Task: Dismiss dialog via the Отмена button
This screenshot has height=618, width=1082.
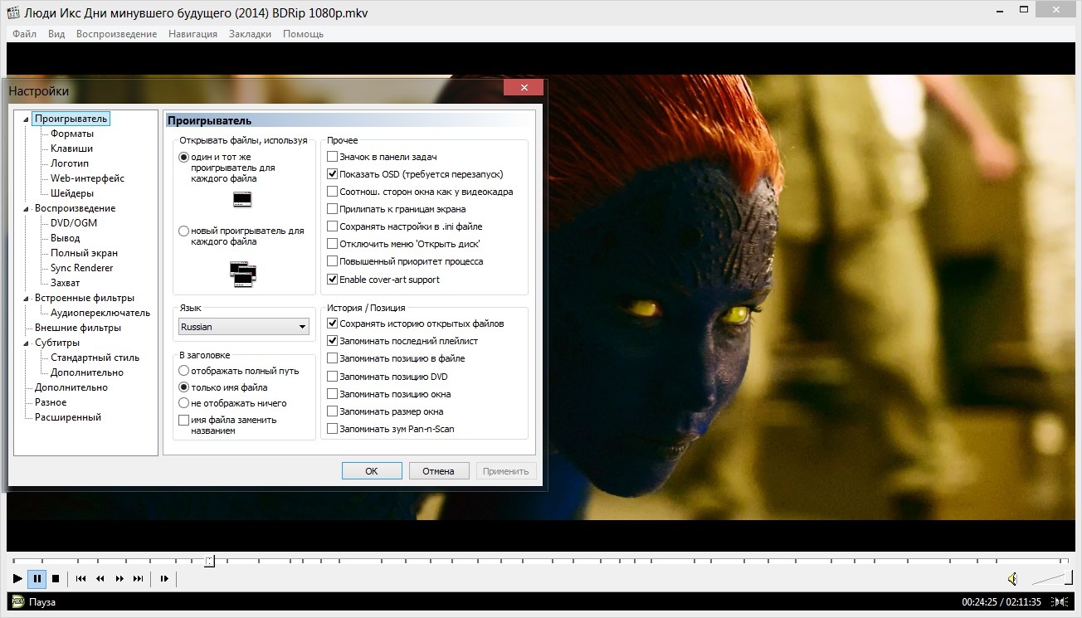Action: 439,470
